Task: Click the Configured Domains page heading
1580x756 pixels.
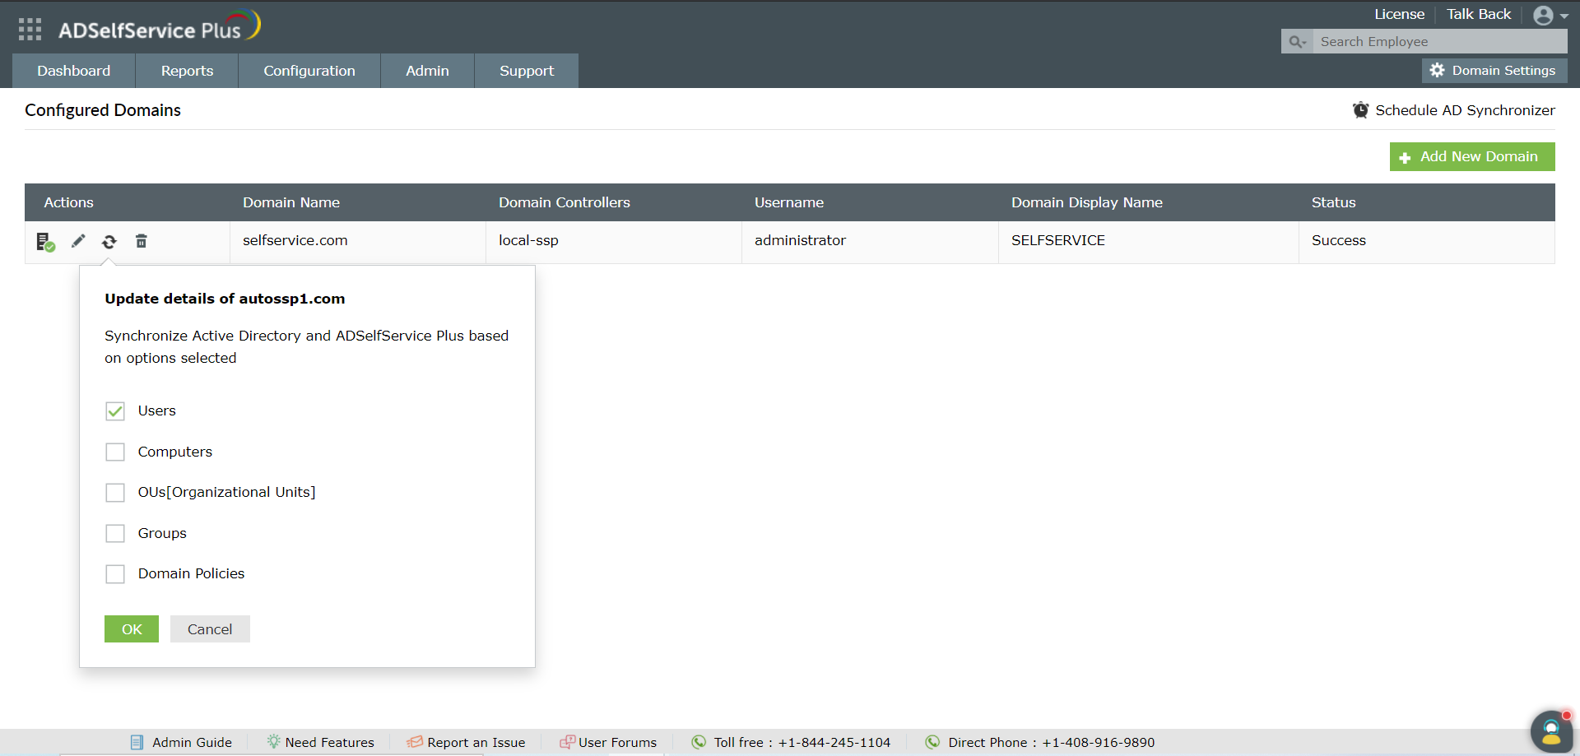Action: click(x=103, y=110)
